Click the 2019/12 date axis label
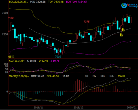This screenshot has width=138, height=110. [x=78, y=107]
